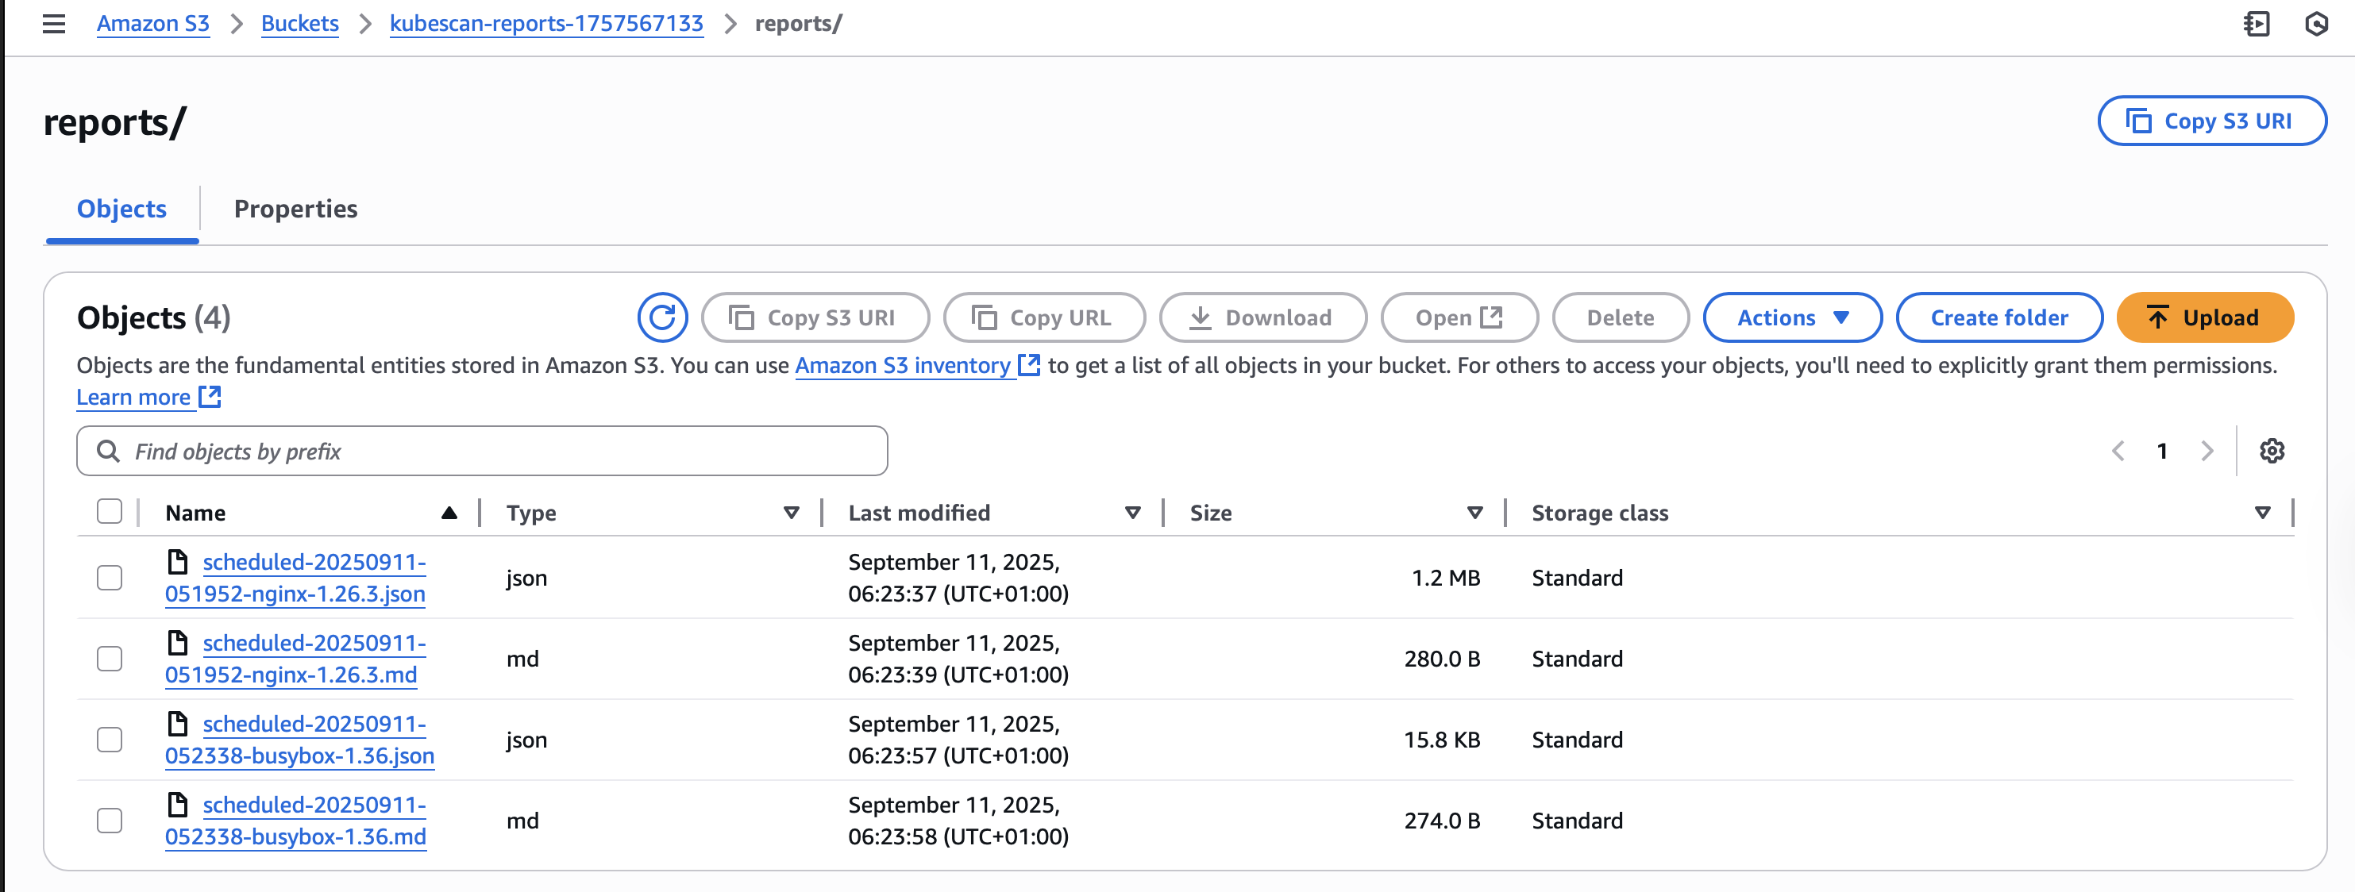Click file icon of nginx-1.26.3.md row
2355x892 pixels.
(177, 643)
